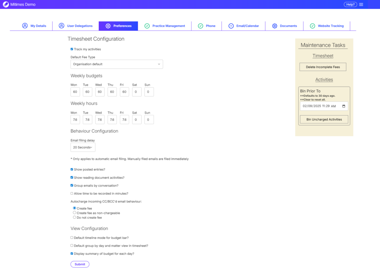Expand the Default Fee Type dropdown
This screenshot has width=380, height=274.
(117, 64)
